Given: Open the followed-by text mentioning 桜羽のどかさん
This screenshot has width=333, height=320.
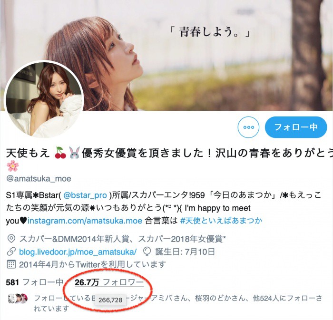Looking at the screenshot, I should pos(178,303).
